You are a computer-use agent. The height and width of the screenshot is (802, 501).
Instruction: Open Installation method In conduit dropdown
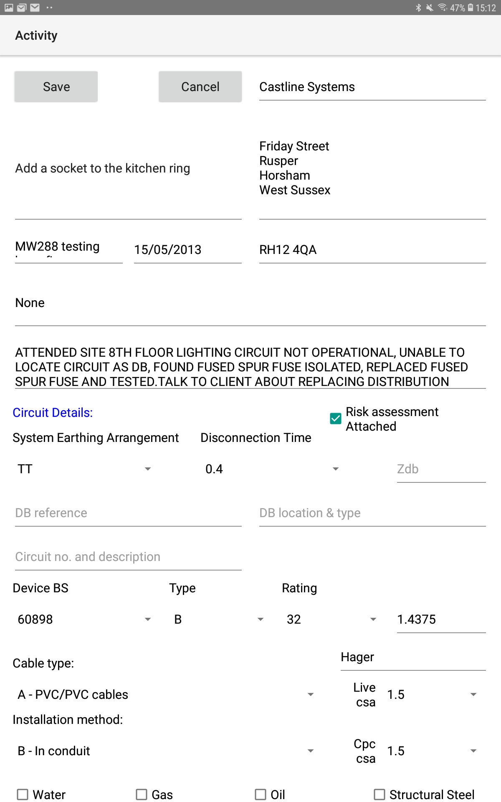point(165,751)
